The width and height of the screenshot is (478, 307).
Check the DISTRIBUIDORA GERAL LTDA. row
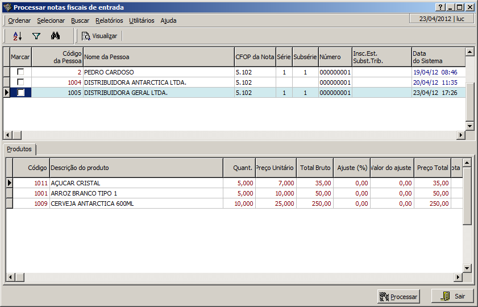point(21,93)
